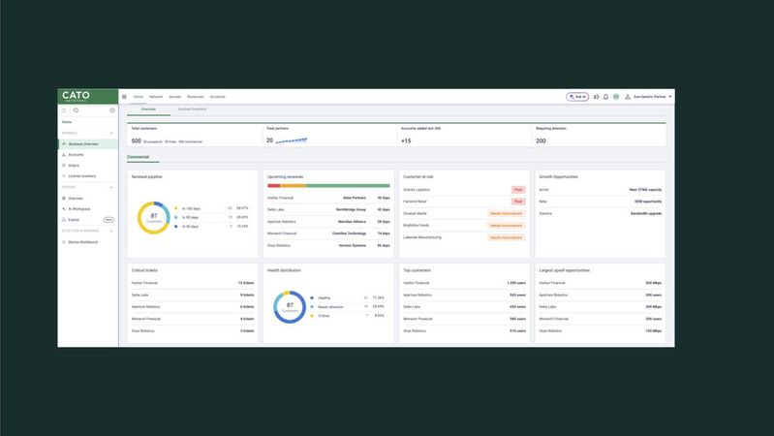Click 'Brightline Foods' in Customer at risk
The image size is (774, 436).
coord(417,225)
